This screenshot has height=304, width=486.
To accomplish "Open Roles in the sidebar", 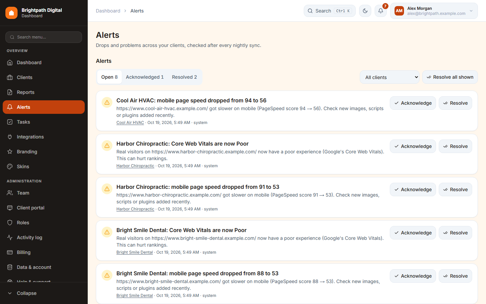I will 44,223.
